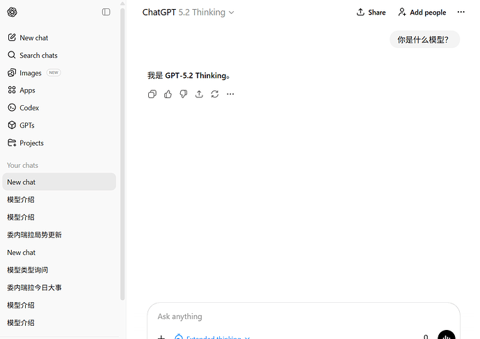The height and width of the screenshot is (339, 480).
Task: Click the user message bubble 你是什么模型?
Action: [424, 40]
